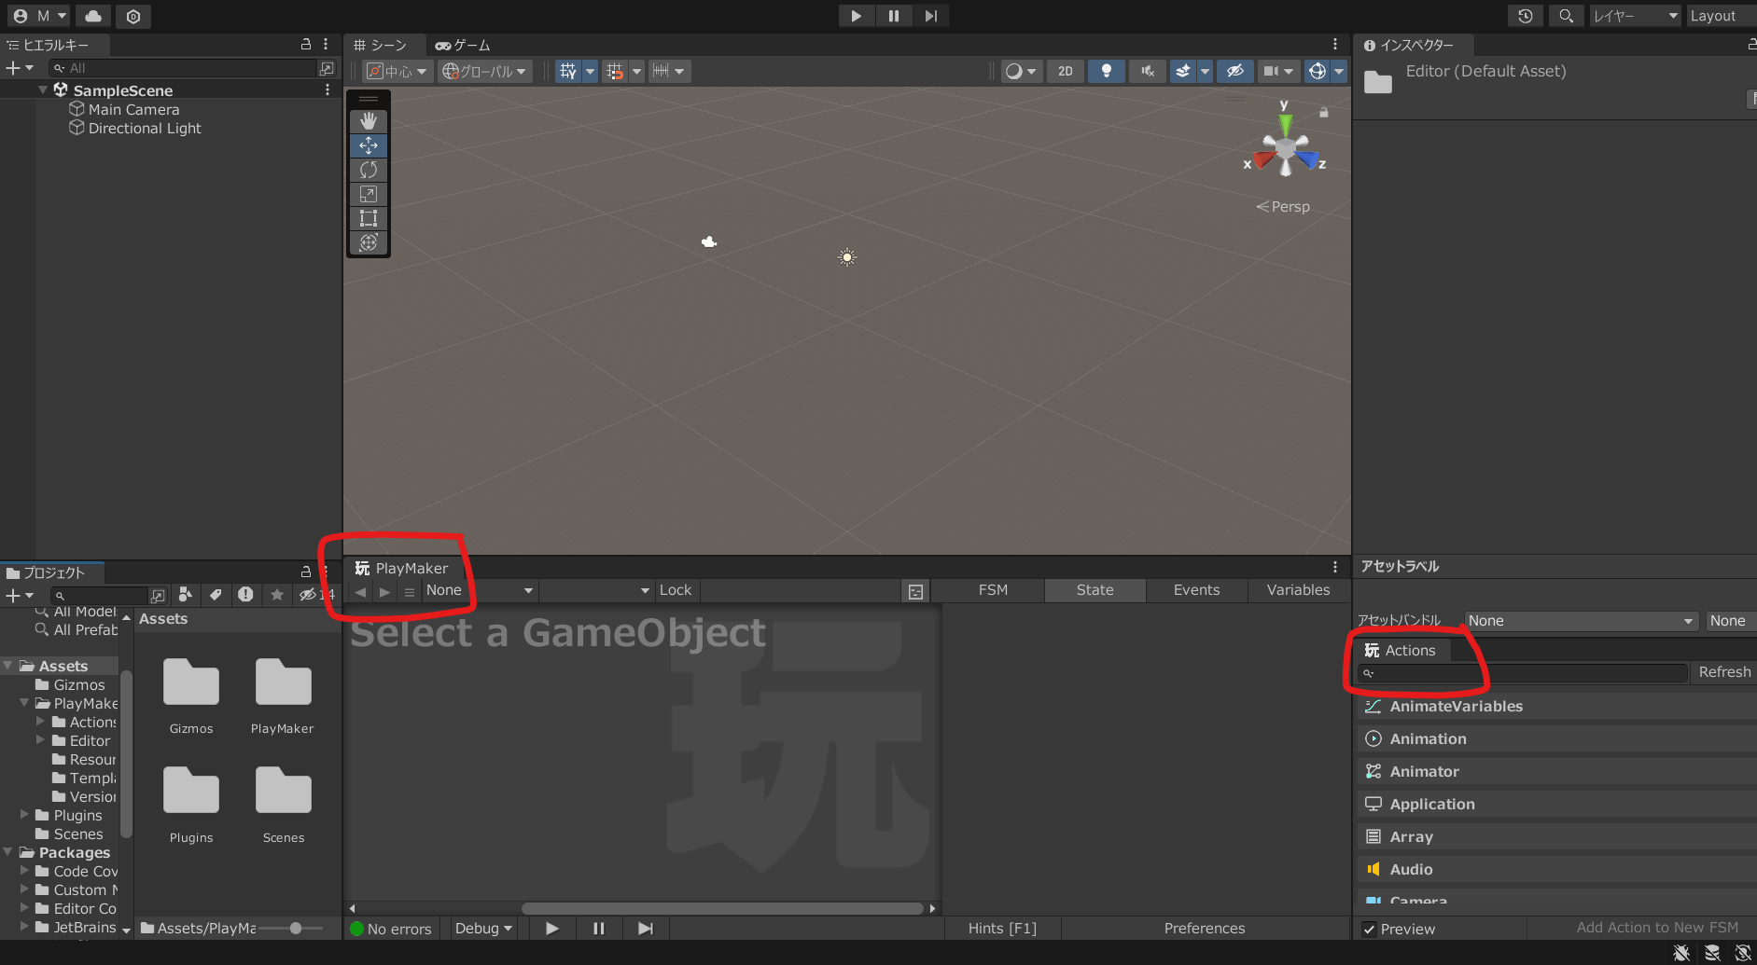Screen dimensions: 1757x965
Task: Open PlayMaker recent FSM list icon
Action: [x=409, y=591]
